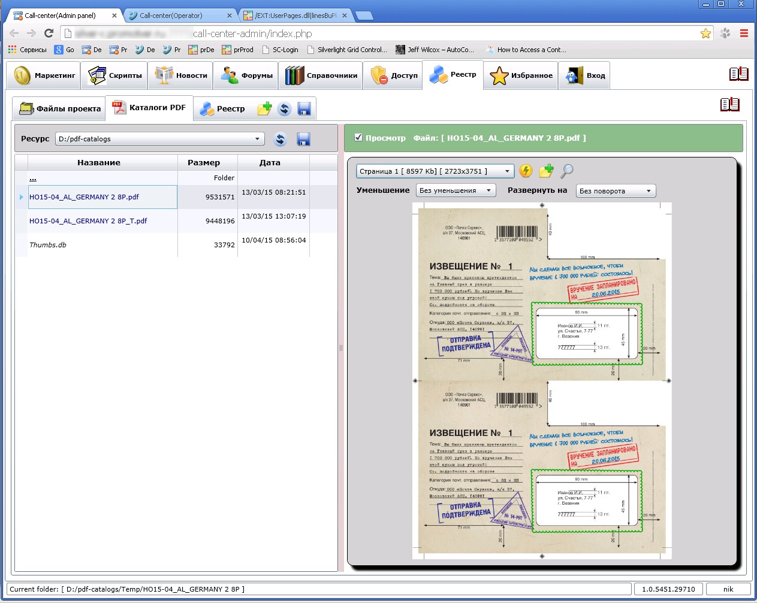757x603 pixels.
Task: Open the Страница 1 page selector dropdown
Action: tap(435, 171)
